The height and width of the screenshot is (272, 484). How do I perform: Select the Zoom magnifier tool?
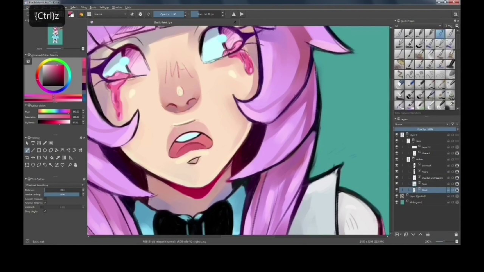[x=70, y=165]
